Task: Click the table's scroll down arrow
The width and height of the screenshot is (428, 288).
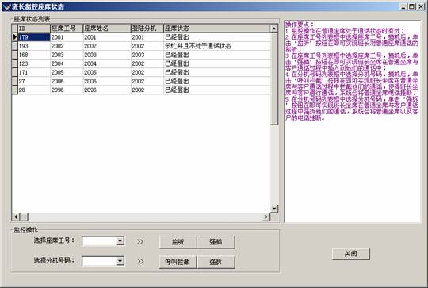Action: pyautogui.click(x=274, y=209)
